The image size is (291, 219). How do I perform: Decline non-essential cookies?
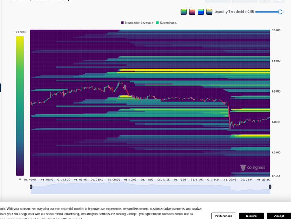(x=251, y=216)
